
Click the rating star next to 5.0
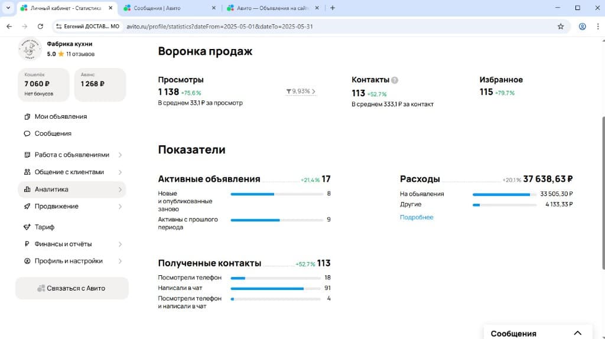(x=61, y=54)
